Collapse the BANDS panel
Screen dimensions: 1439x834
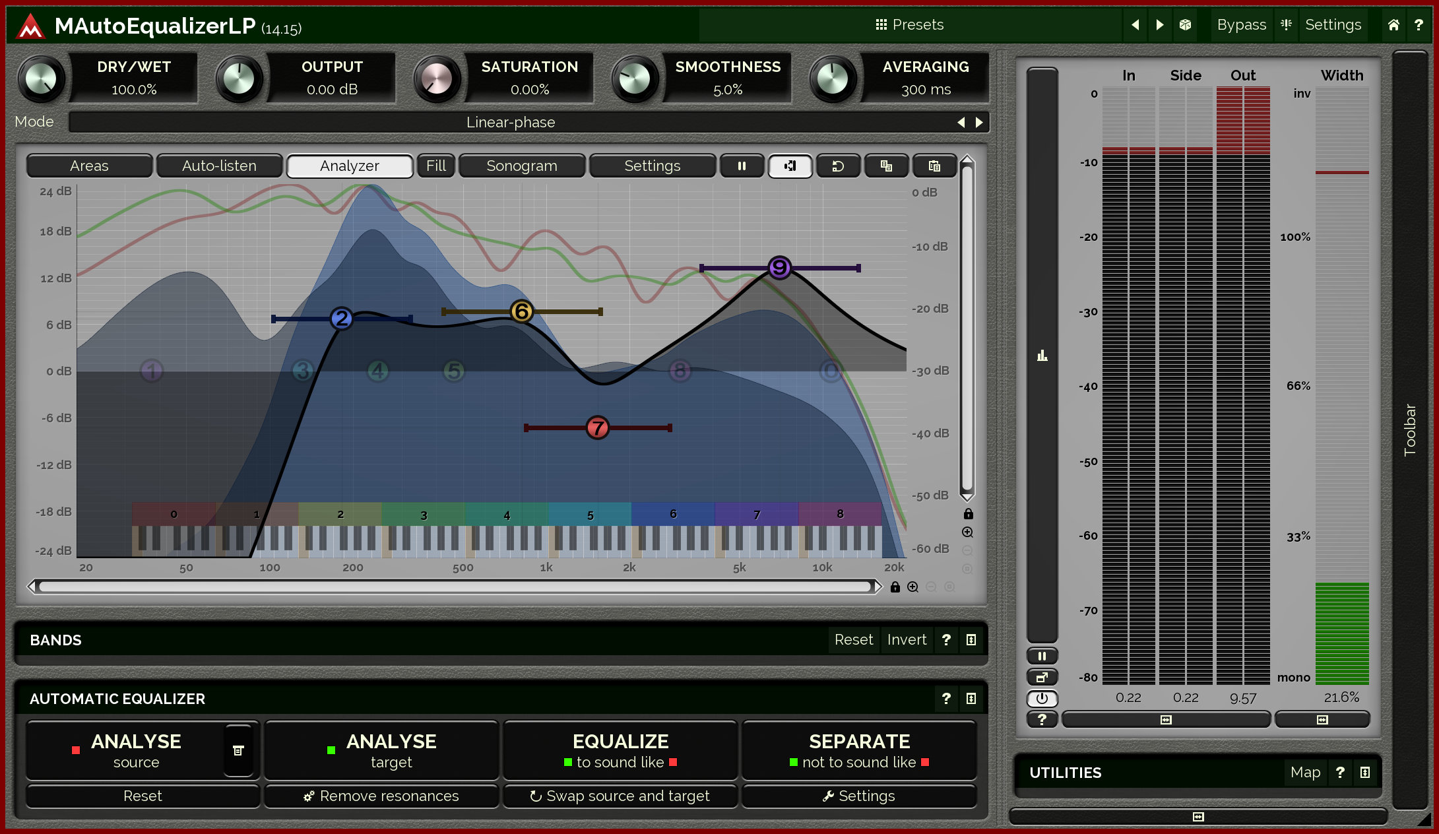(970, 639)
